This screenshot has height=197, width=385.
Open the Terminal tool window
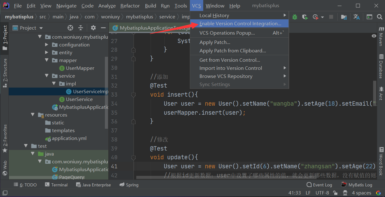tap(56, 185)
